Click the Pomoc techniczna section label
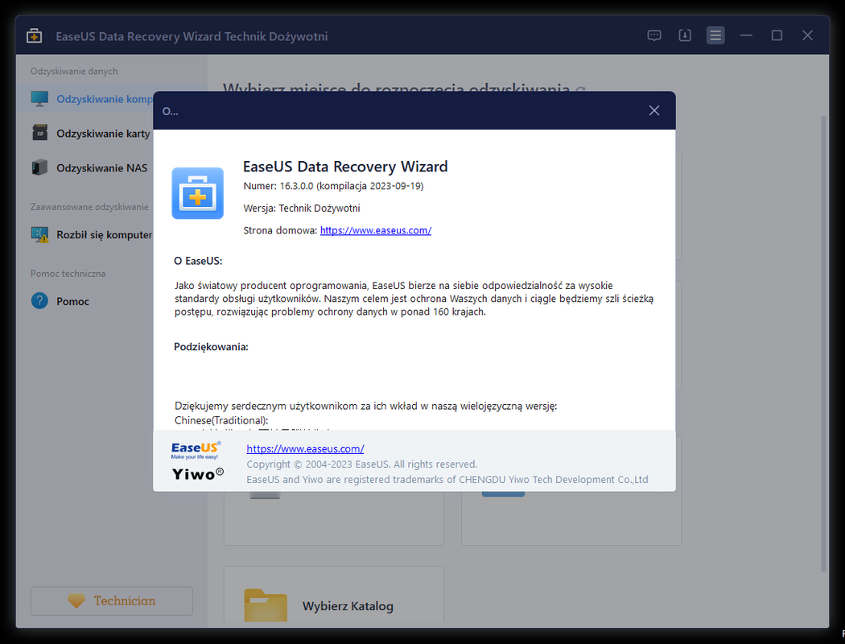845x644 pixels. click(x=68, y=274)
